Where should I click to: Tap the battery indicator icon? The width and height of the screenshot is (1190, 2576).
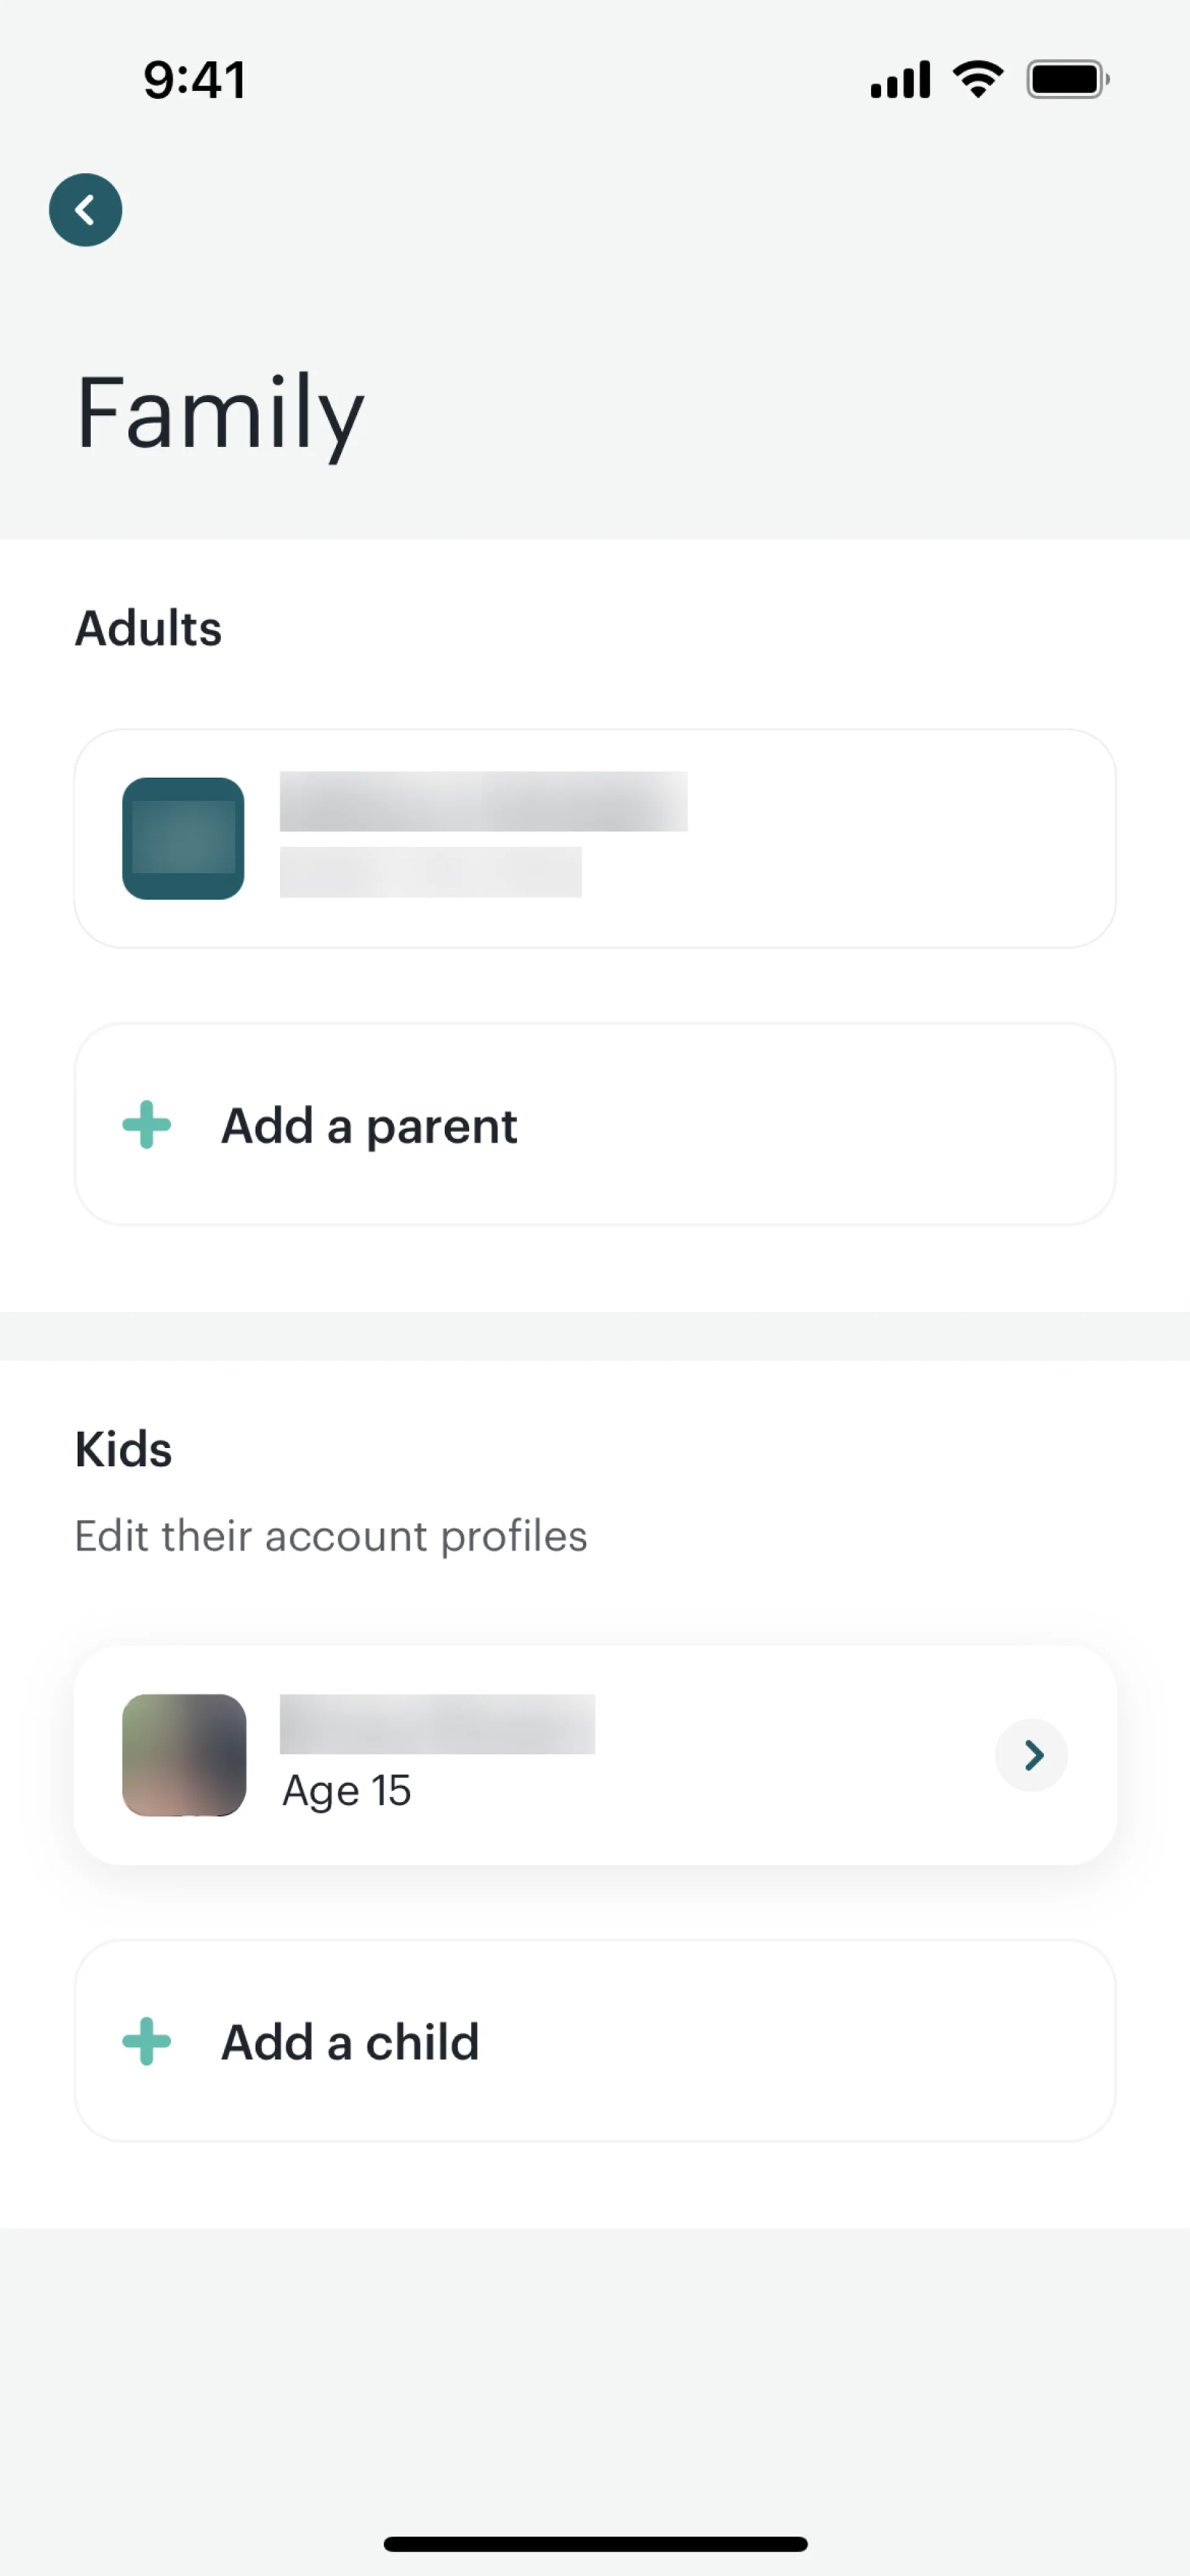[x=1067, y=79]
